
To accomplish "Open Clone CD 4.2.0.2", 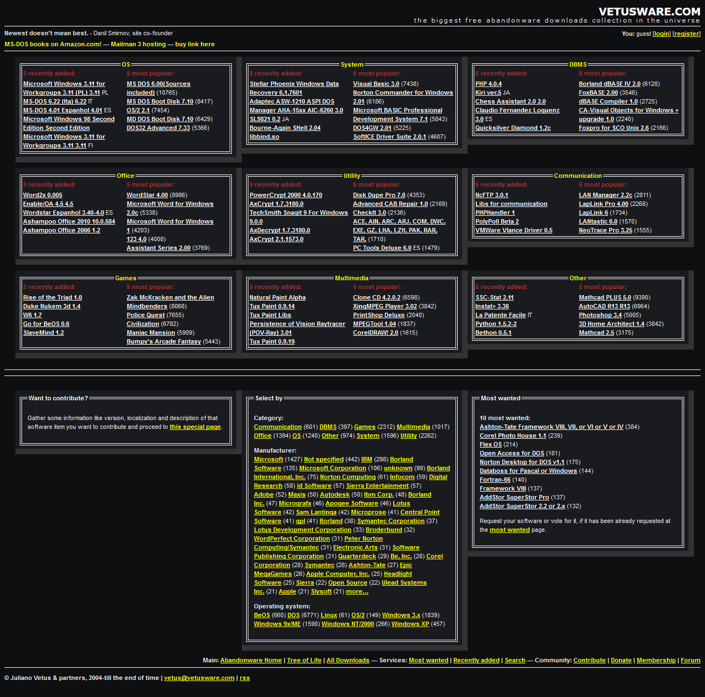I will click(x=377, y=297).
